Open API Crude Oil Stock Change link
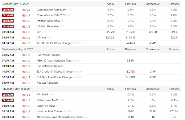The width and height of the screenshot is (185, 120). point(54,43)
